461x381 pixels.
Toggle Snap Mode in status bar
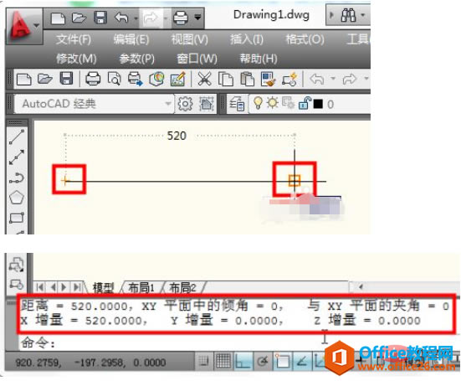tap(203, 361)
